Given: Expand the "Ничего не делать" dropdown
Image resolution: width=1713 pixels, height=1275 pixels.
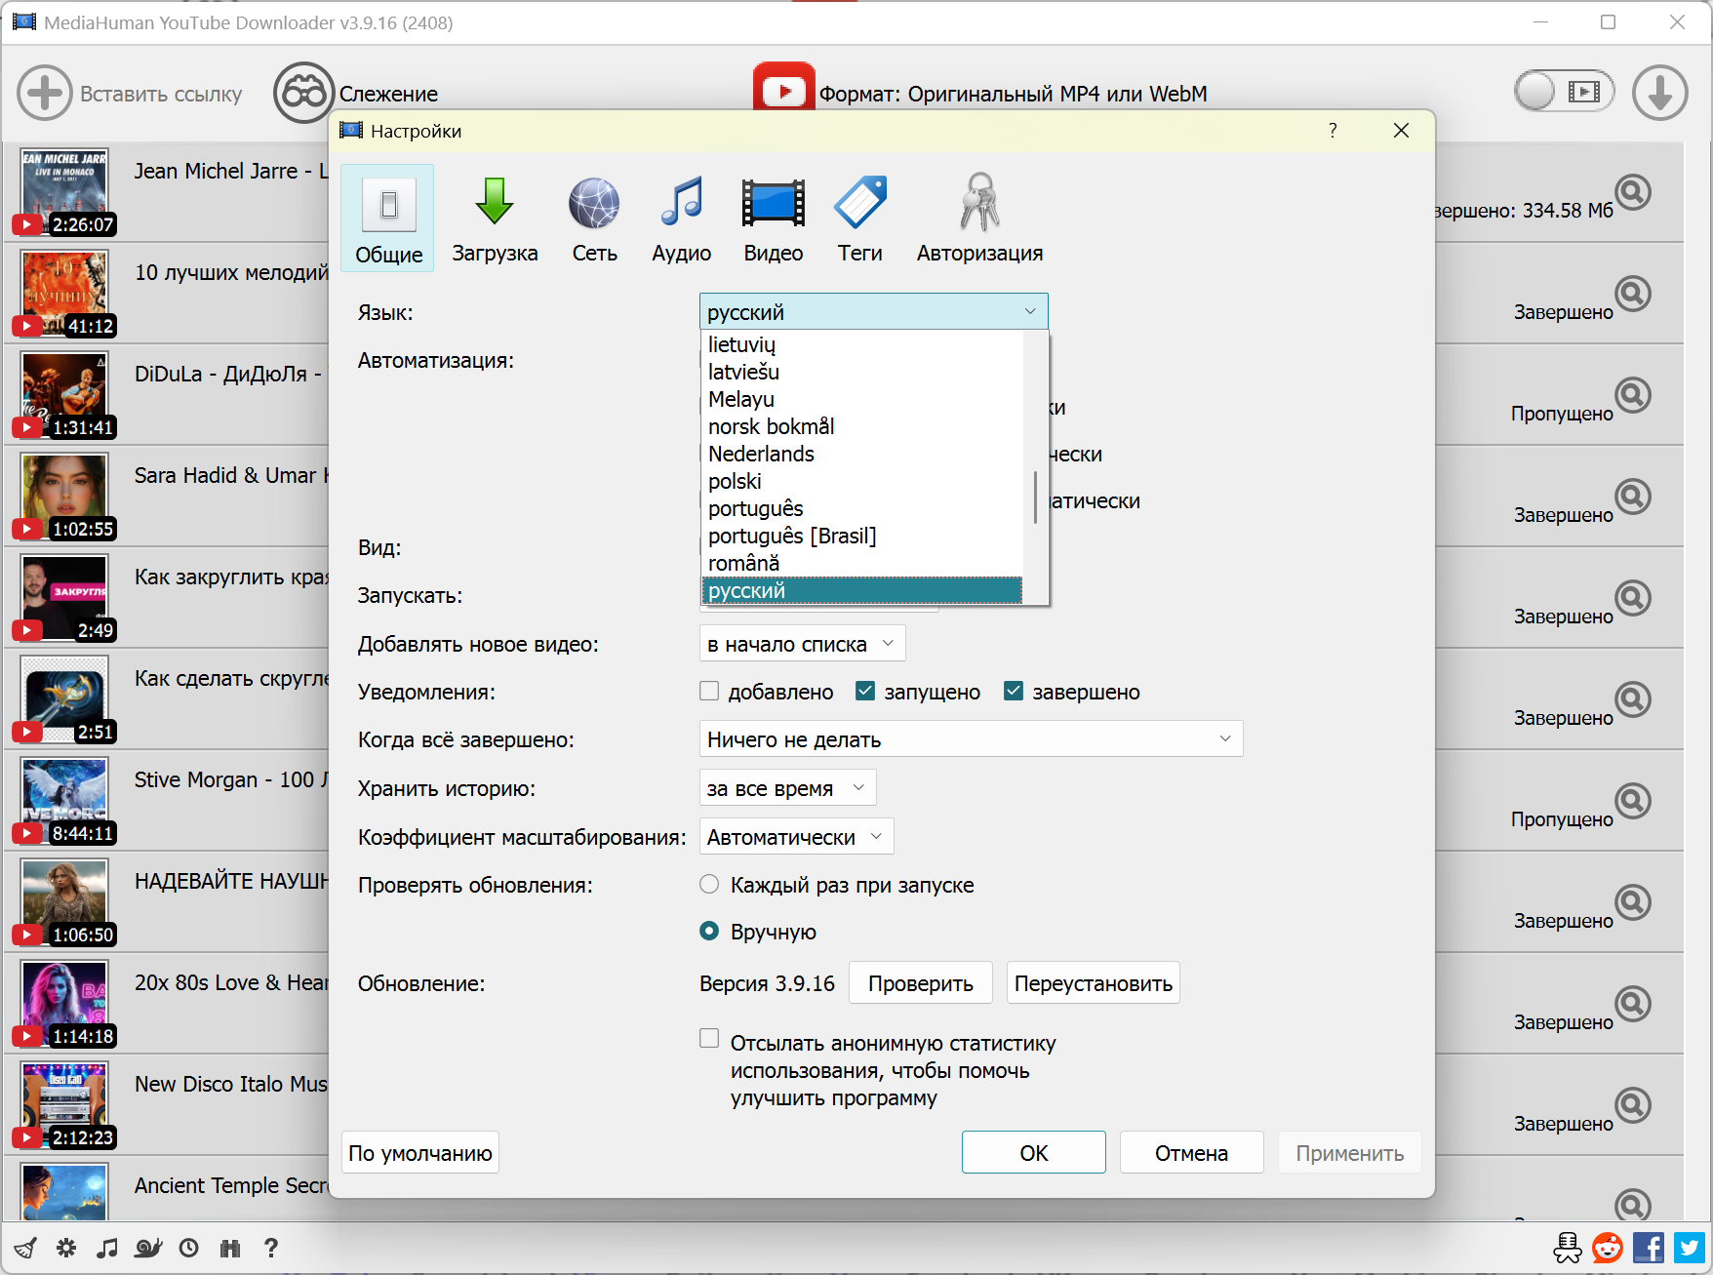Looking at the screenshot, I should point(971,739).
